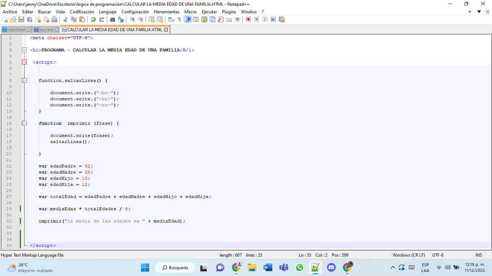
Task: Close the CALCULAR LA MEDIA EDAD tab
Action: [x=166, y=30]
